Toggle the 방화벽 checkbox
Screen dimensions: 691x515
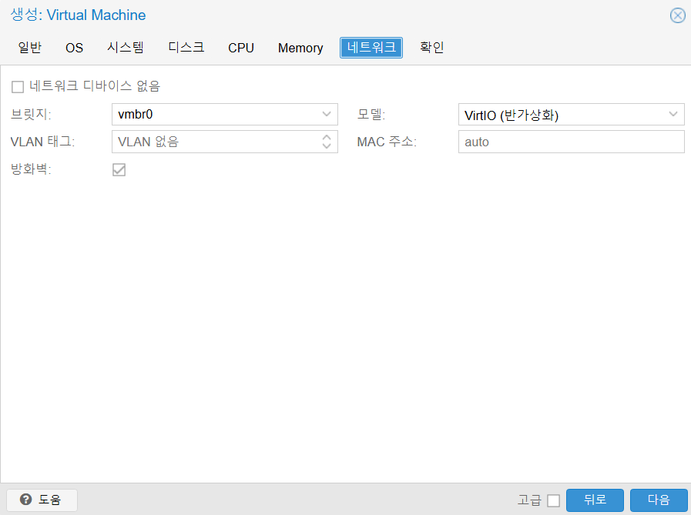119,169
